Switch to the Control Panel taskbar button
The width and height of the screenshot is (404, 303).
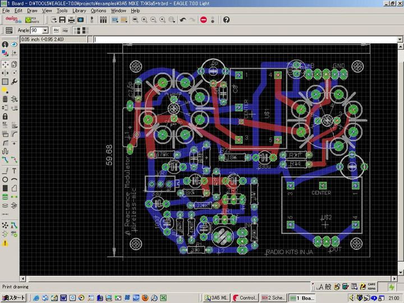click(245, 297)
